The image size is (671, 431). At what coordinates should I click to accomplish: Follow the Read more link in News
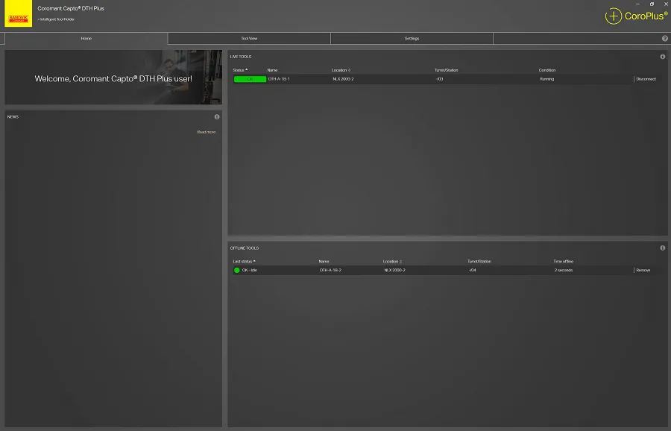[206, 132]
